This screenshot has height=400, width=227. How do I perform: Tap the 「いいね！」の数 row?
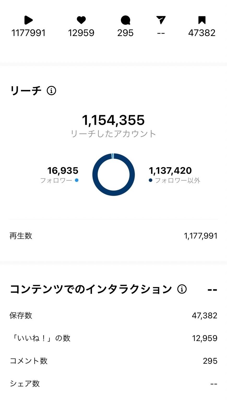pos(113,338)
